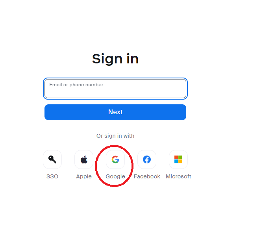This screenshot has height=252, width=263.
Task: Click the Apple text label
Action: 84,177
